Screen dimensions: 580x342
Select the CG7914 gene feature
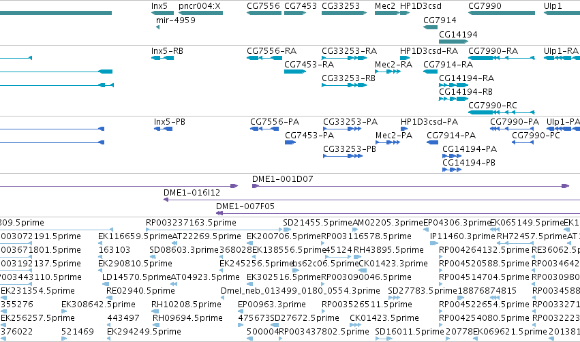coord(431,27)
